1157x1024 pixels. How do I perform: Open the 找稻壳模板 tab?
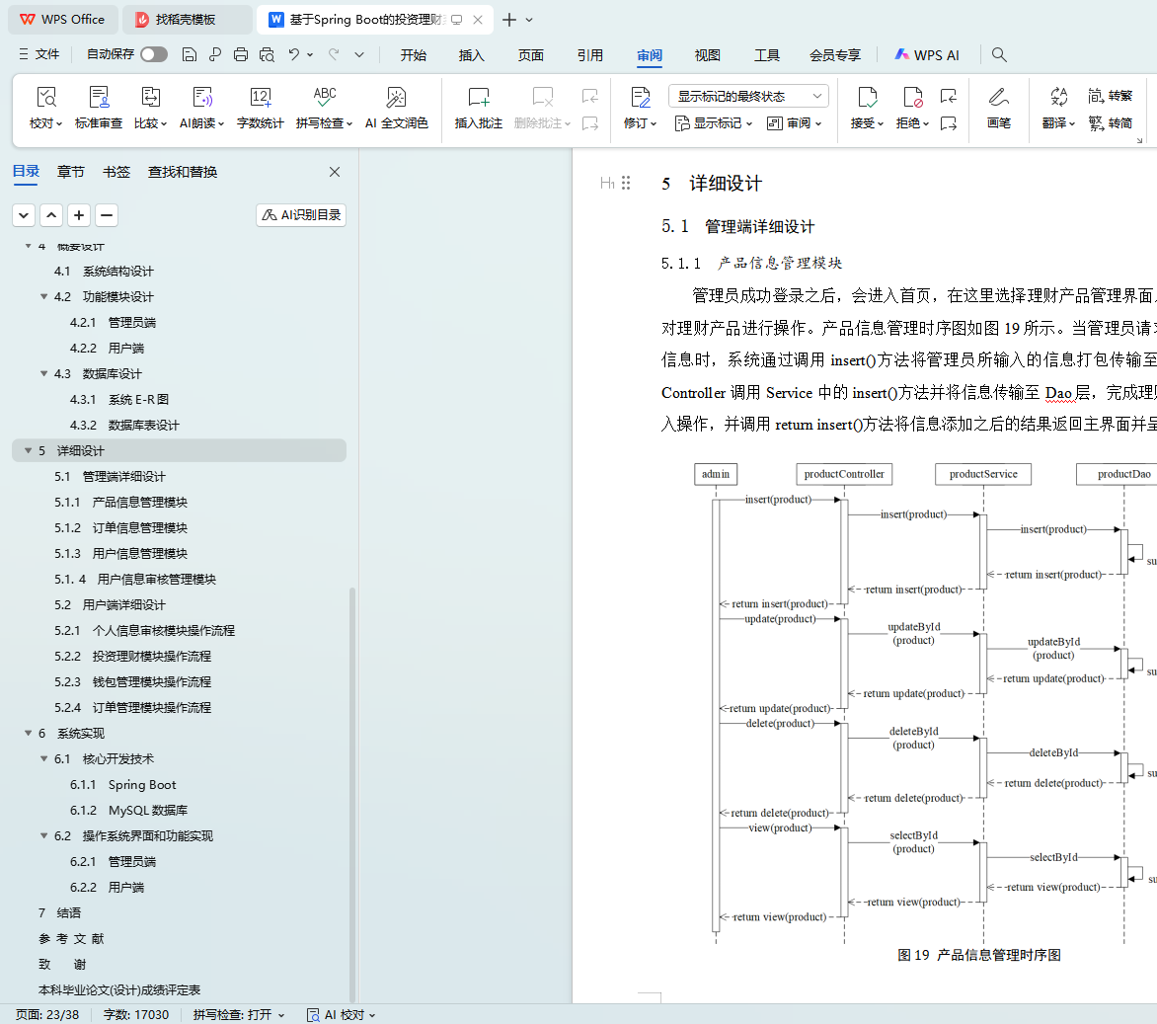click(187, 20)
